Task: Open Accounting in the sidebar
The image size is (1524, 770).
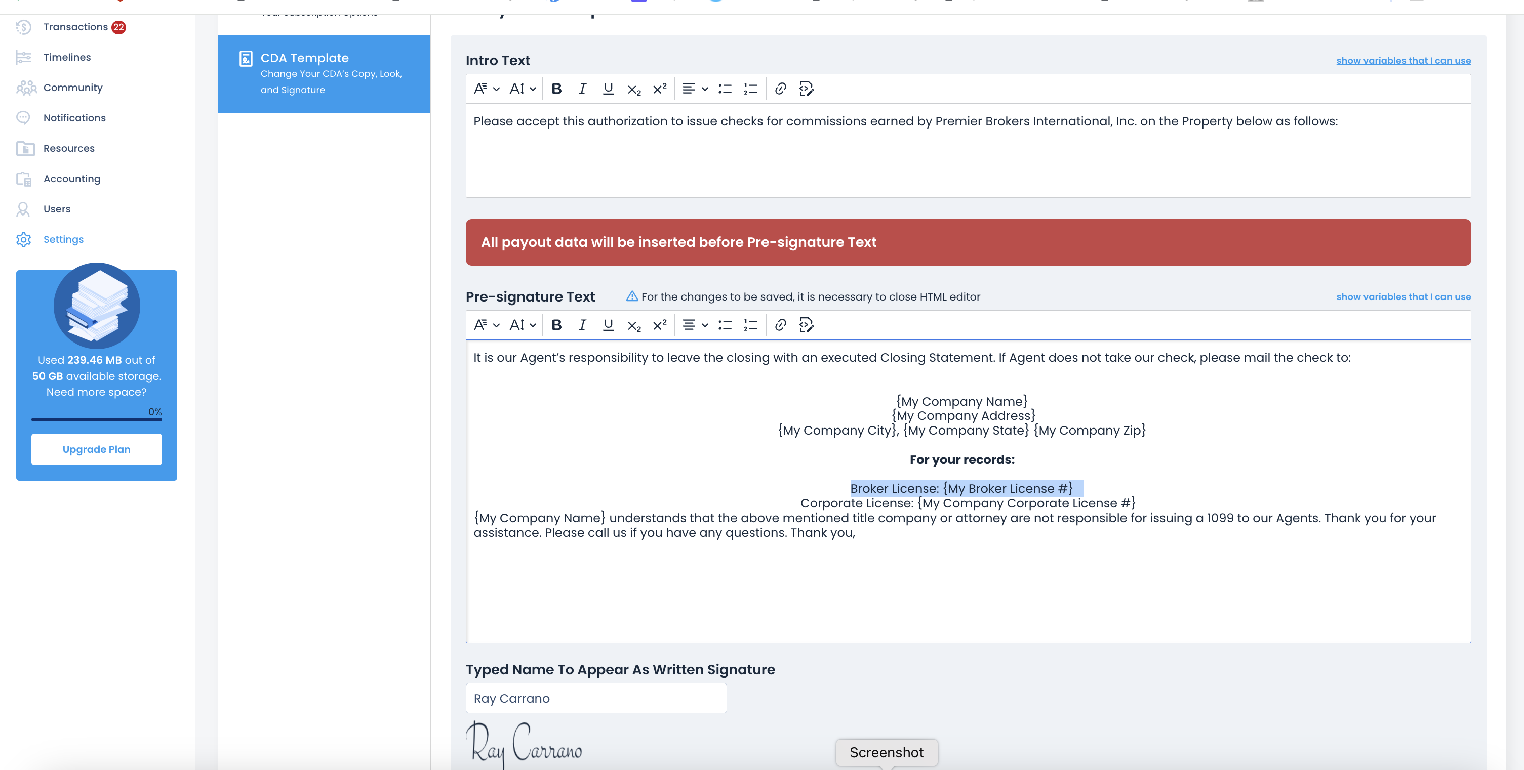Action: pos(71,179)
